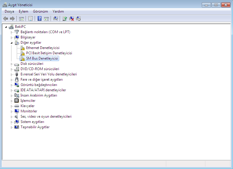
Task: Scan for hardware changes toolbar icon
Action: tap(55, 18)
